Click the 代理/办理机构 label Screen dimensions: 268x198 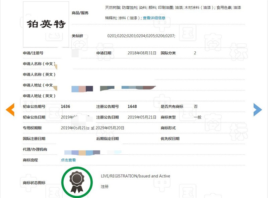tap(35, 149)
